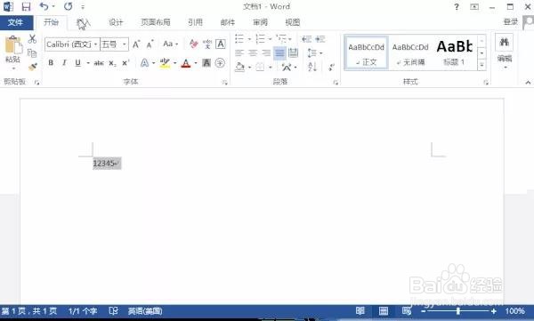Click the Sort A-Z icon
The image size is (534, 321).
click(x=312, y=67)
